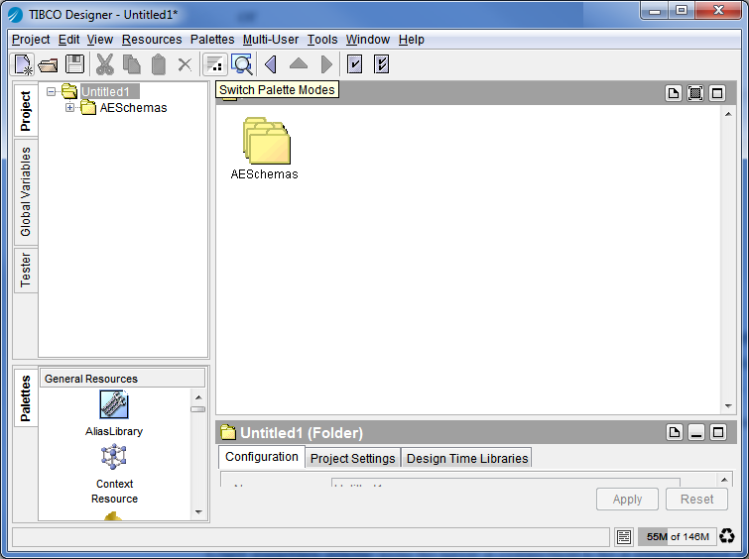
Task: Click the magnifier Find resource icon
Action: point(242,64)
